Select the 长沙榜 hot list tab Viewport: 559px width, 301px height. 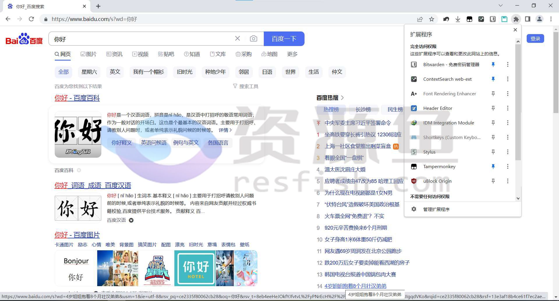point(363,110)
